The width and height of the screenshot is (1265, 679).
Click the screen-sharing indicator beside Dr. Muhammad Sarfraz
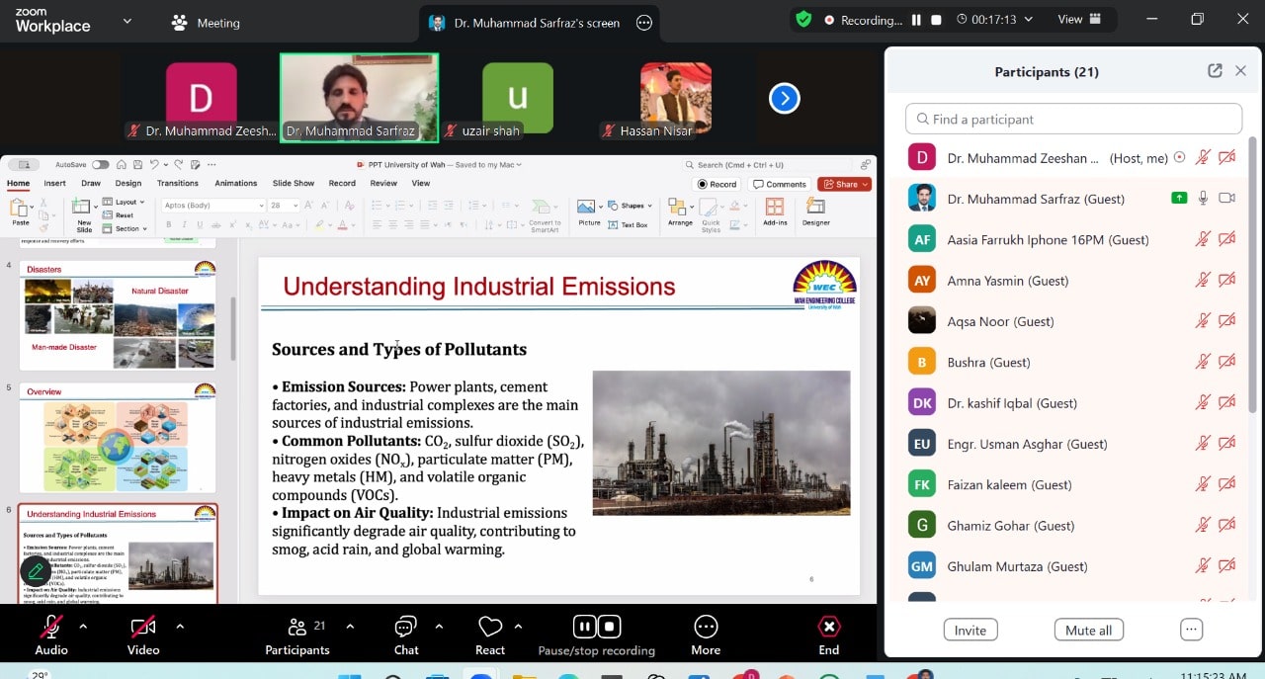coord(1179,199)
